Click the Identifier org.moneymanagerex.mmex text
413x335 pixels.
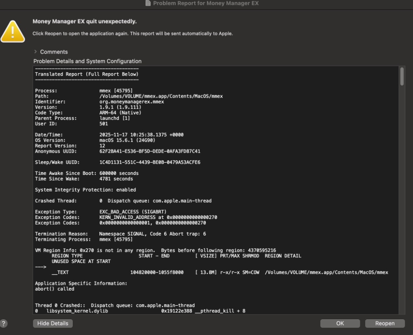[132, 102]
